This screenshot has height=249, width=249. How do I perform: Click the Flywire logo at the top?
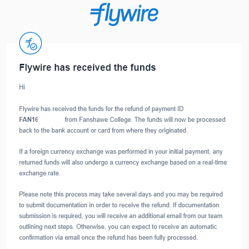click(124, 14)
